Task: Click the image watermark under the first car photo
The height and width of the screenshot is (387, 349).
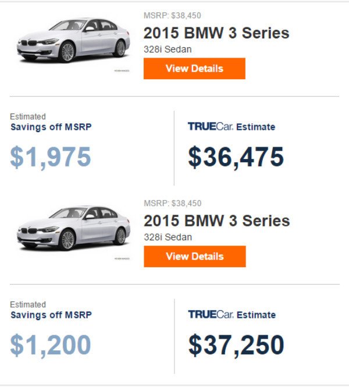Action: click(x=122, y=70)
